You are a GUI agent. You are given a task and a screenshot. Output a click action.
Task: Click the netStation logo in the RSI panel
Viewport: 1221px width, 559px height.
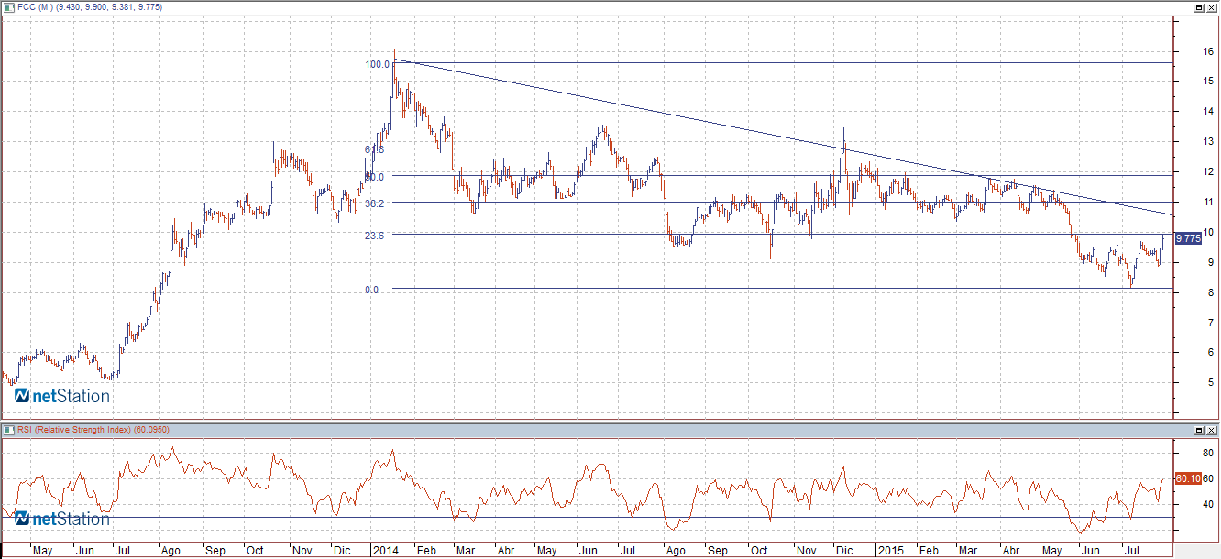(61, 519)
